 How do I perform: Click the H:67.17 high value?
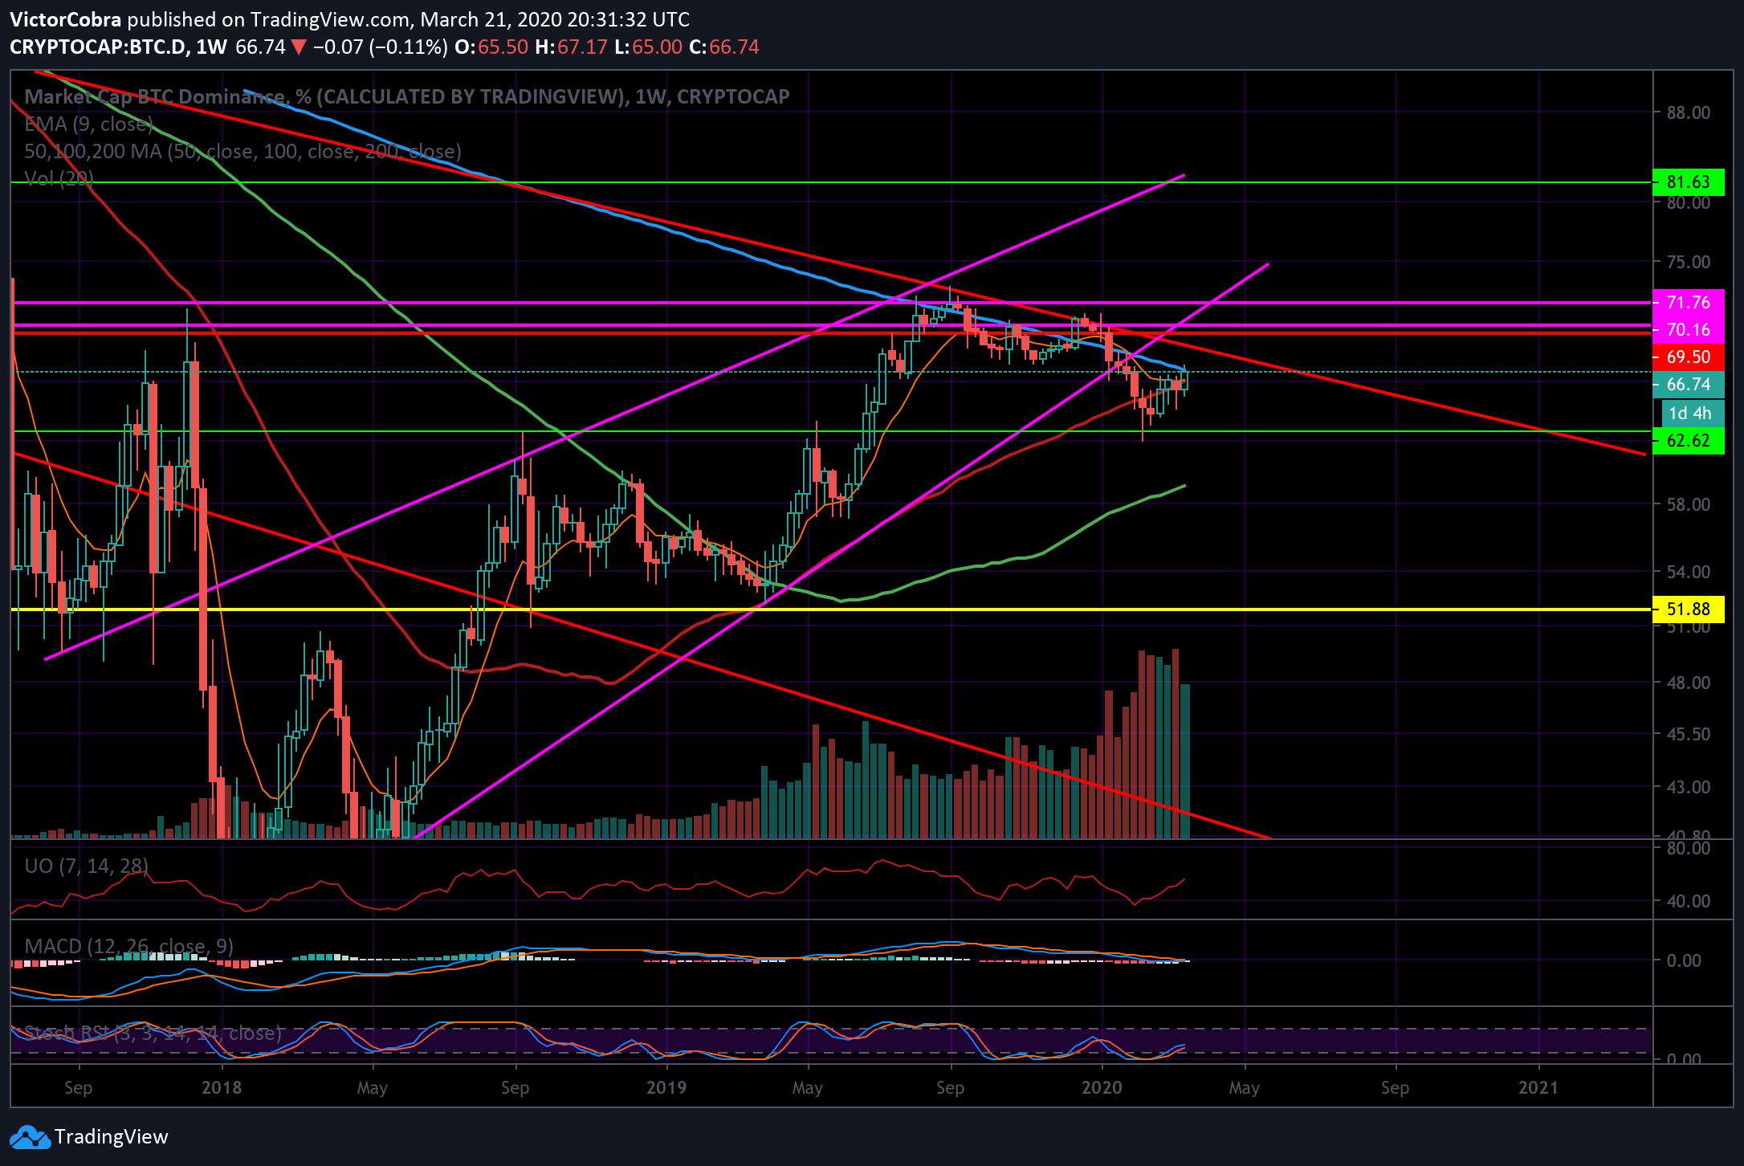(572, 47)
